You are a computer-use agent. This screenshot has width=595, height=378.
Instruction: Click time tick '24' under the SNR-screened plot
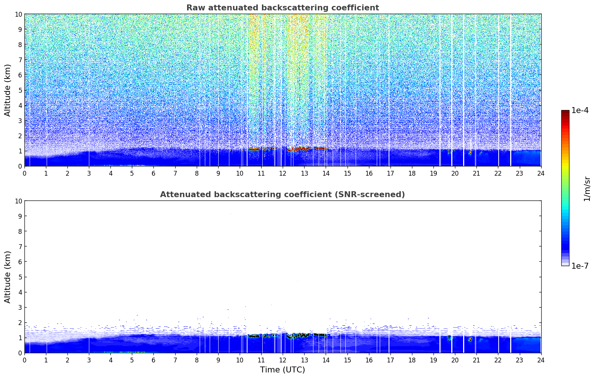coord(541,360)
